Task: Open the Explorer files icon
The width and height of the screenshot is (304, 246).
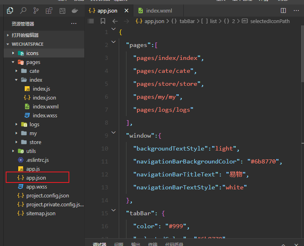Action: click(x=10, y=11)
